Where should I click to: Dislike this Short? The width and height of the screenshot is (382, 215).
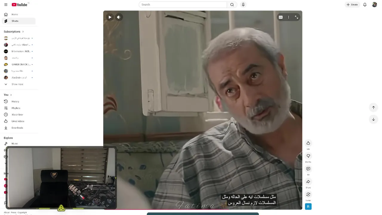[x=308, y=156]
